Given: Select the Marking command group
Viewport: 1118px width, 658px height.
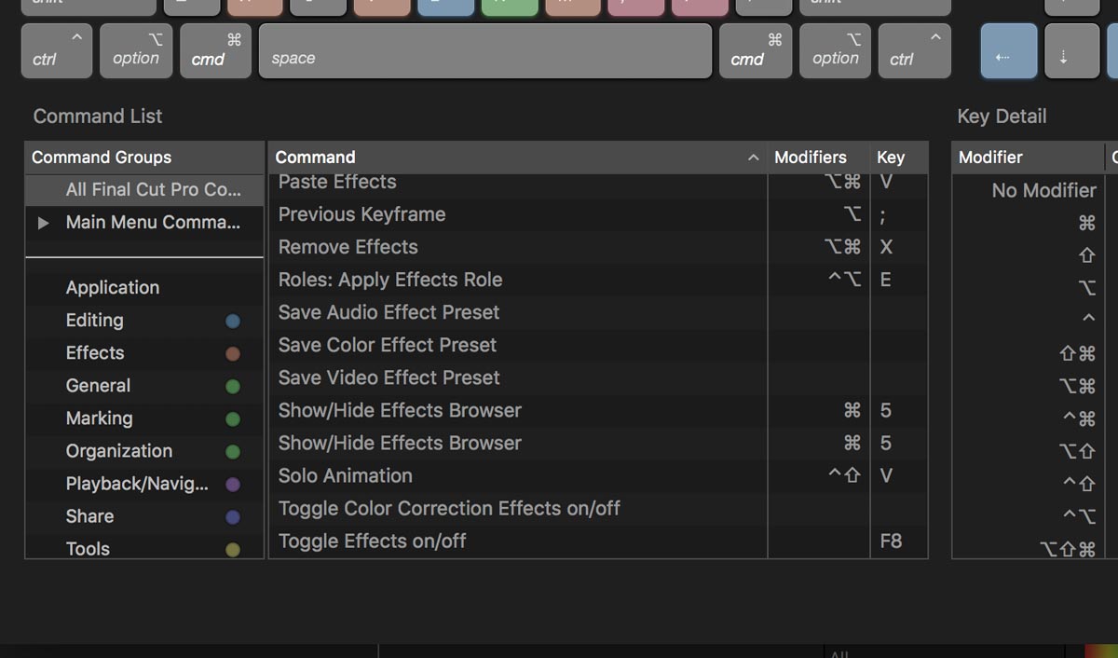Looking at the screenshot, I should pos(144,418).
